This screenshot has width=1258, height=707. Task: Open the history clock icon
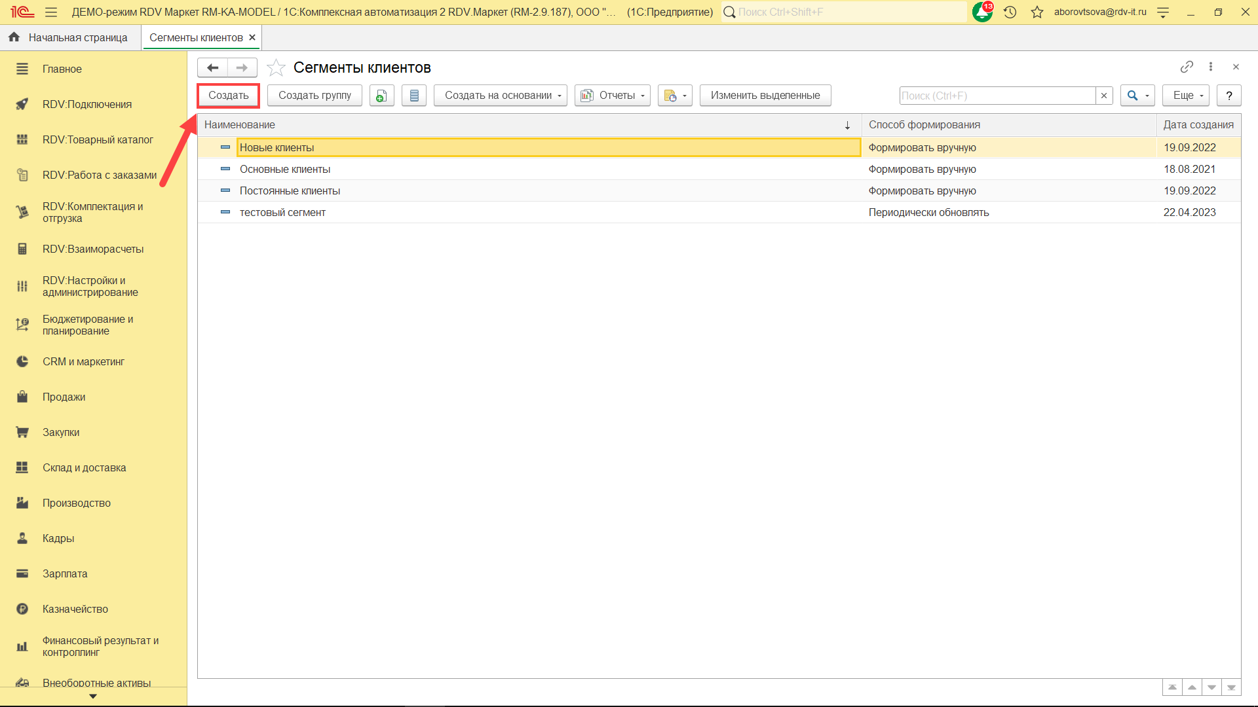1010,12
